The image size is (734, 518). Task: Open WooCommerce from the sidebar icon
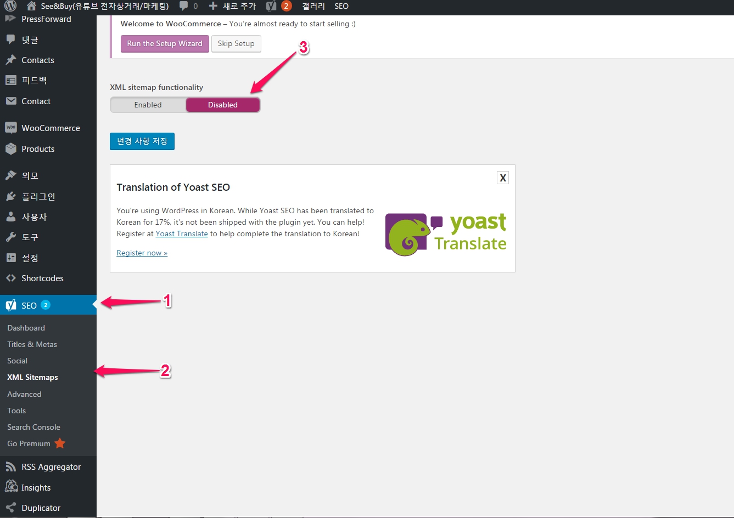[11, 128]
